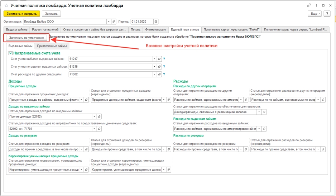Click help question mark beside account 61217

click(x=164, y=59)
